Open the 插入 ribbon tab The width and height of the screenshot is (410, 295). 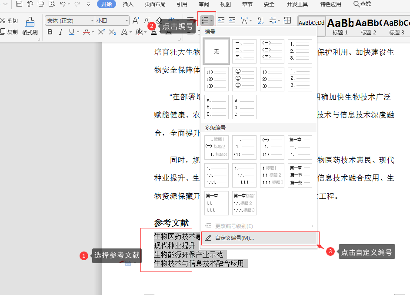click(x=128, y=4)
